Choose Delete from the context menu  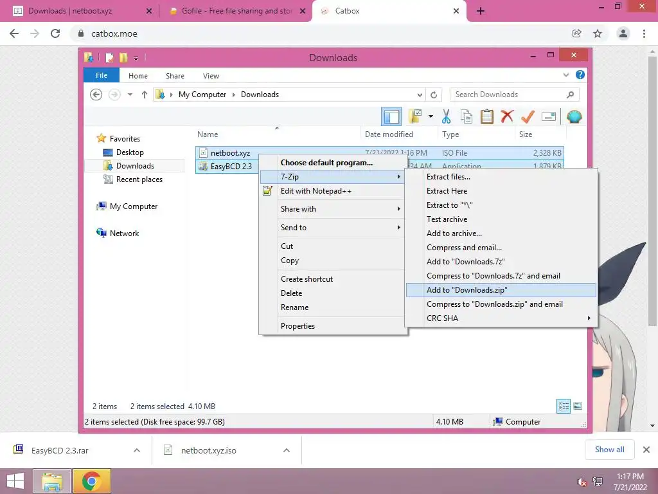tap(333, 293)
